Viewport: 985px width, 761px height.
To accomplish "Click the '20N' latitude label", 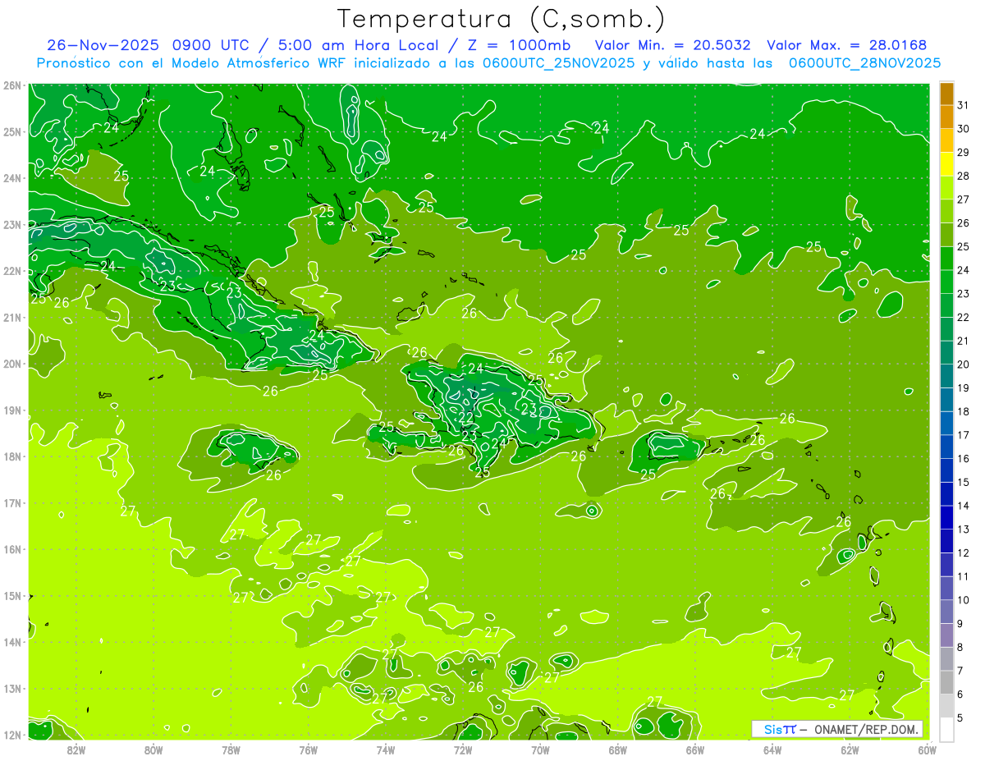I will click(11, 364).
